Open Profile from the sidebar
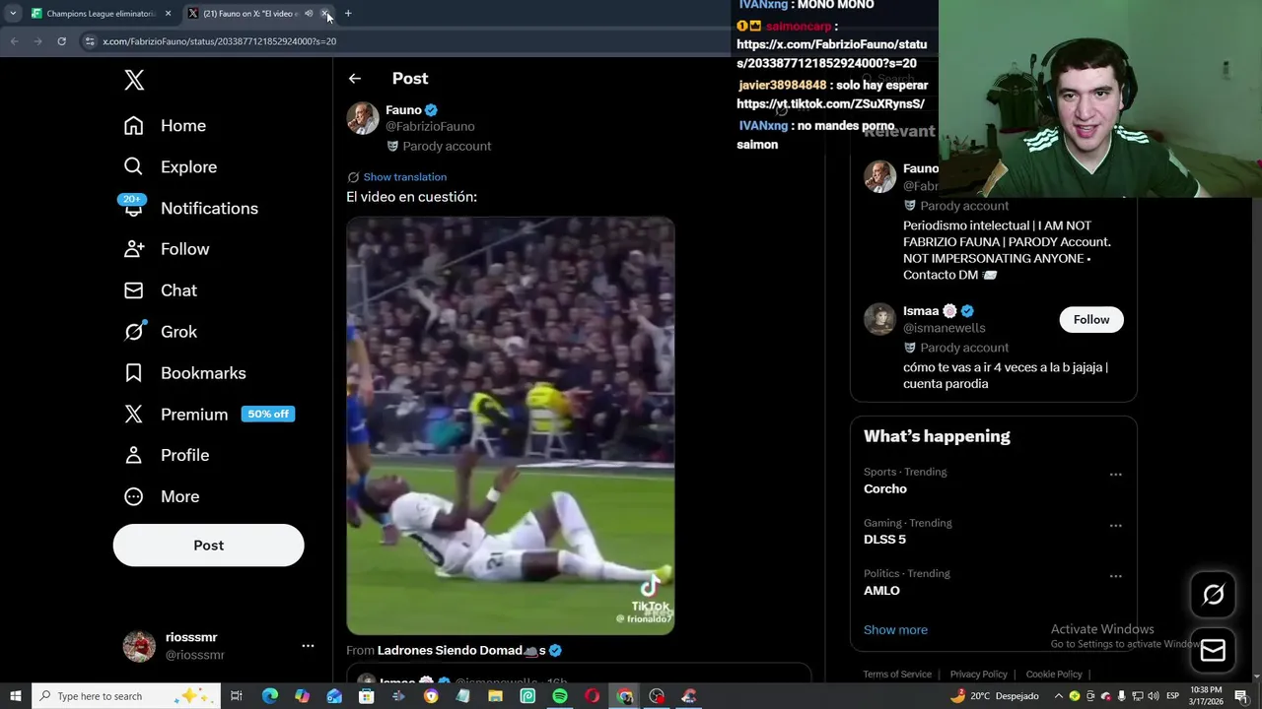 coord(166,455)
